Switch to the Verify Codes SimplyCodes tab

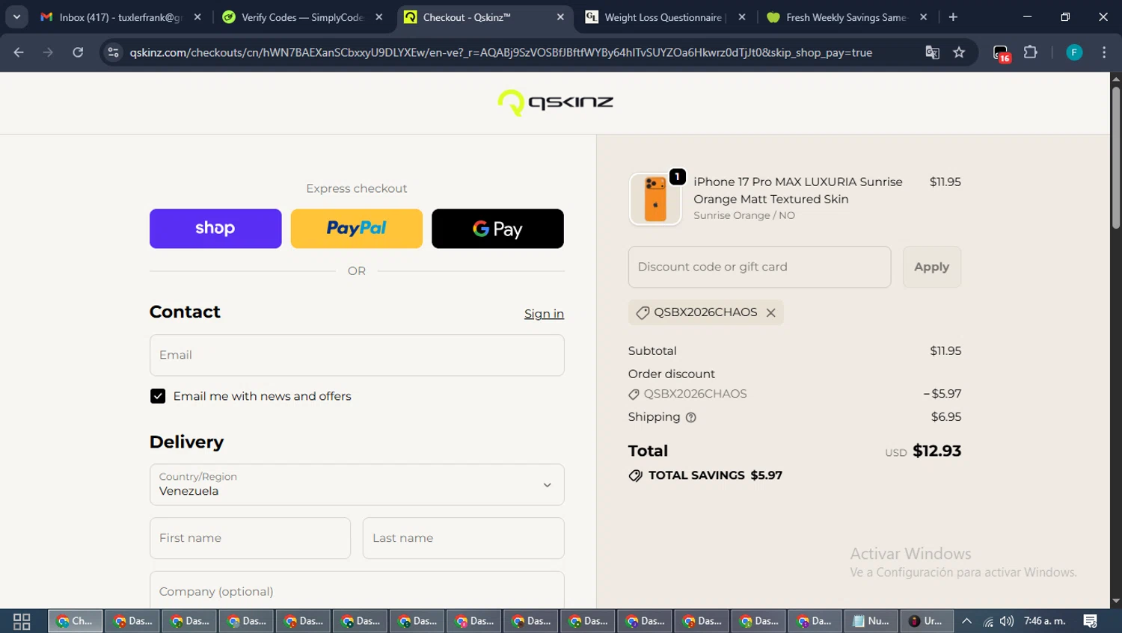(x=302, y=17)
